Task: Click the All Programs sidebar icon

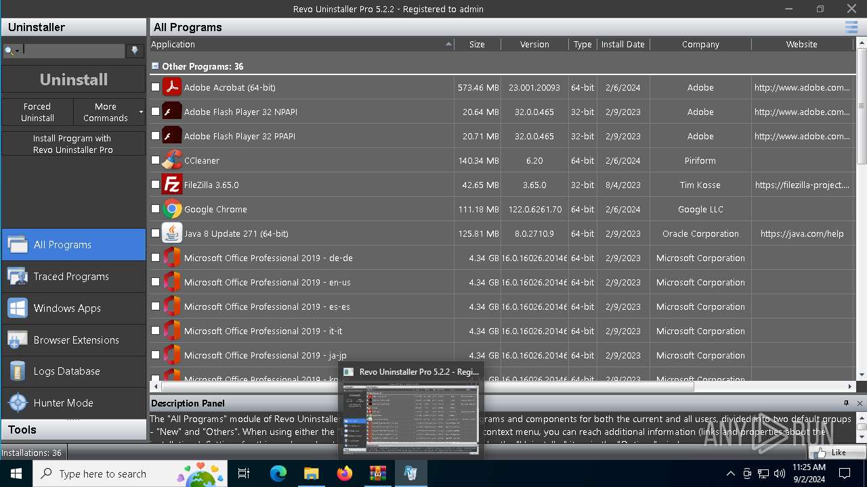Action: 18,245
